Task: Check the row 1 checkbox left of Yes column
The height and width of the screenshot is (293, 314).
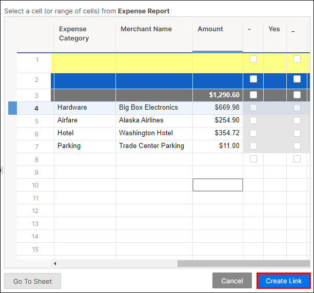Action: pyautogui.click(x=253, y=59)
